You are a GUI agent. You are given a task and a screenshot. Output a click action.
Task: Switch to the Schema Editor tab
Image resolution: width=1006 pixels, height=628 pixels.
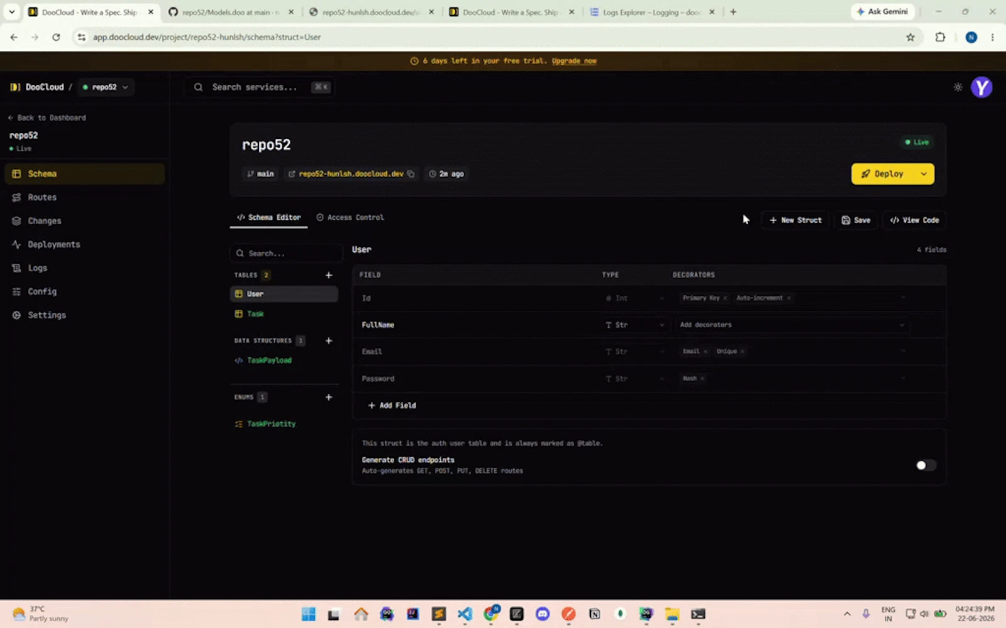pyautogui.click(x=268, y=217)
